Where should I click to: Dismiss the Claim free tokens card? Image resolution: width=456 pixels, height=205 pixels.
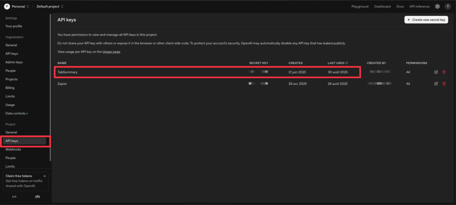tap(45, 176)
